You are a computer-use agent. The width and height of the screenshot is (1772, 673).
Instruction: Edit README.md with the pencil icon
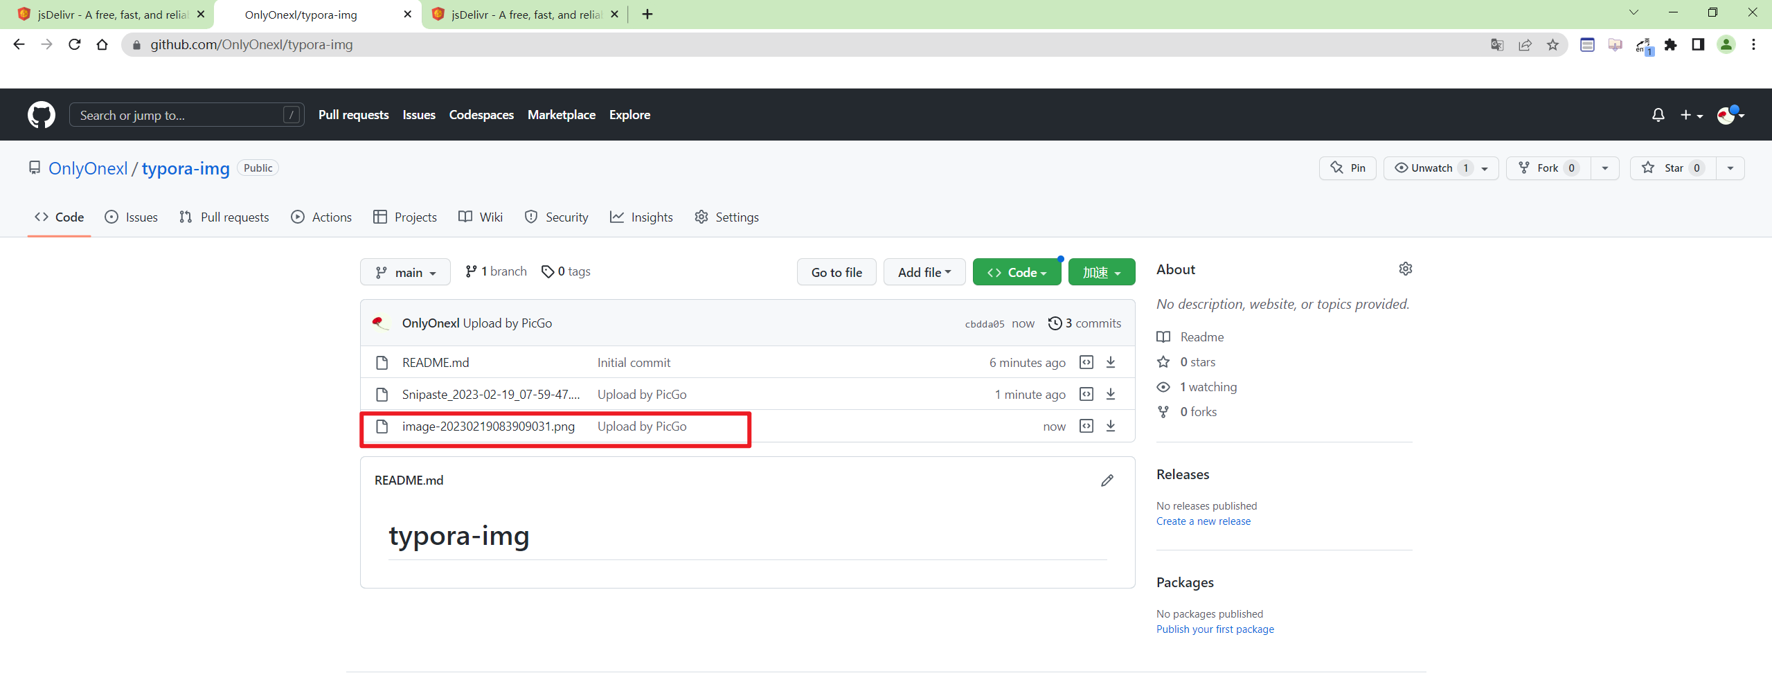click(1107, 481)
